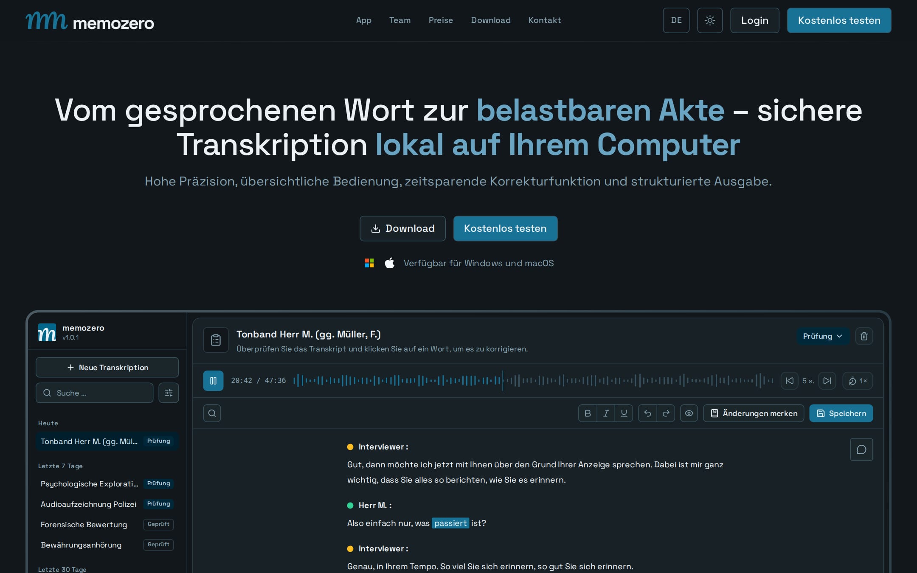The image size is (917, 573).
Task: Focus the Suche search field
Action: [x=95, y=393]
